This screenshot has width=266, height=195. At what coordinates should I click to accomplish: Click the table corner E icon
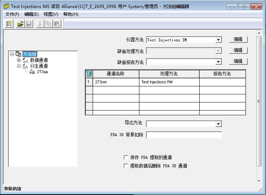click(89, 74)
